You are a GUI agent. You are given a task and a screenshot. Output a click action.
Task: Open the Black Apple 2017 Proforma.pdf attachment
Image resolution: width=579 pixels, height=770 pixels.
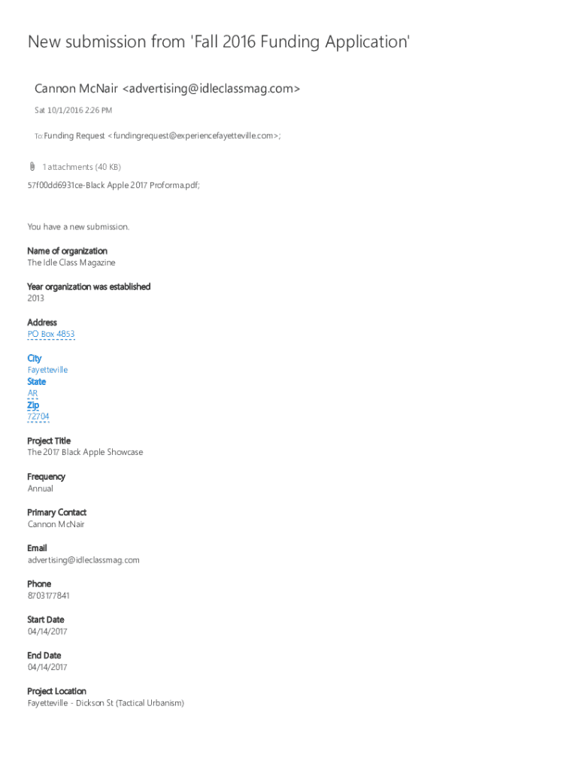pyautogui.click(x=114, y=185)
